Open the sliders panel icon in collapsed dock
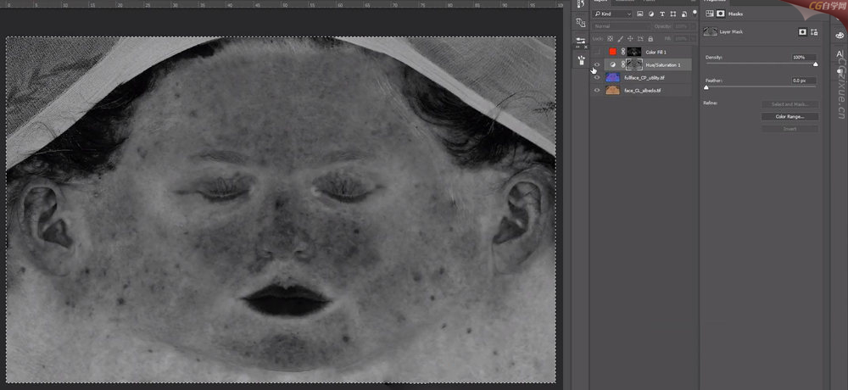 581,41
